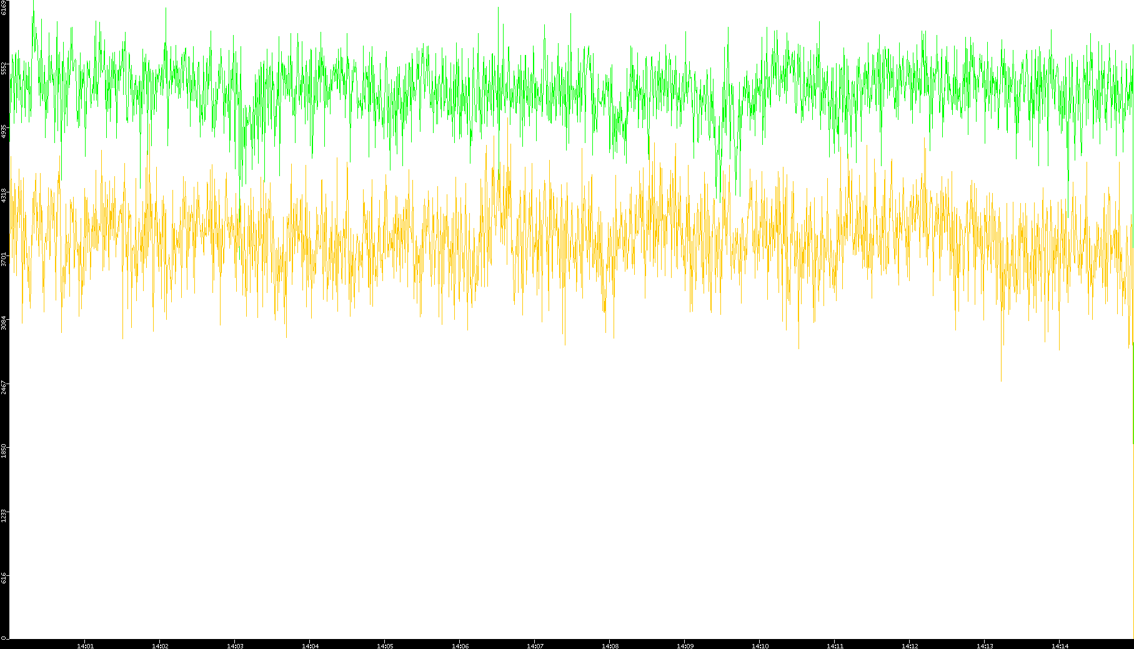Click the 14:03 time axis label
This screenshot has width=1134, height=649.
(x=235, y=645)
